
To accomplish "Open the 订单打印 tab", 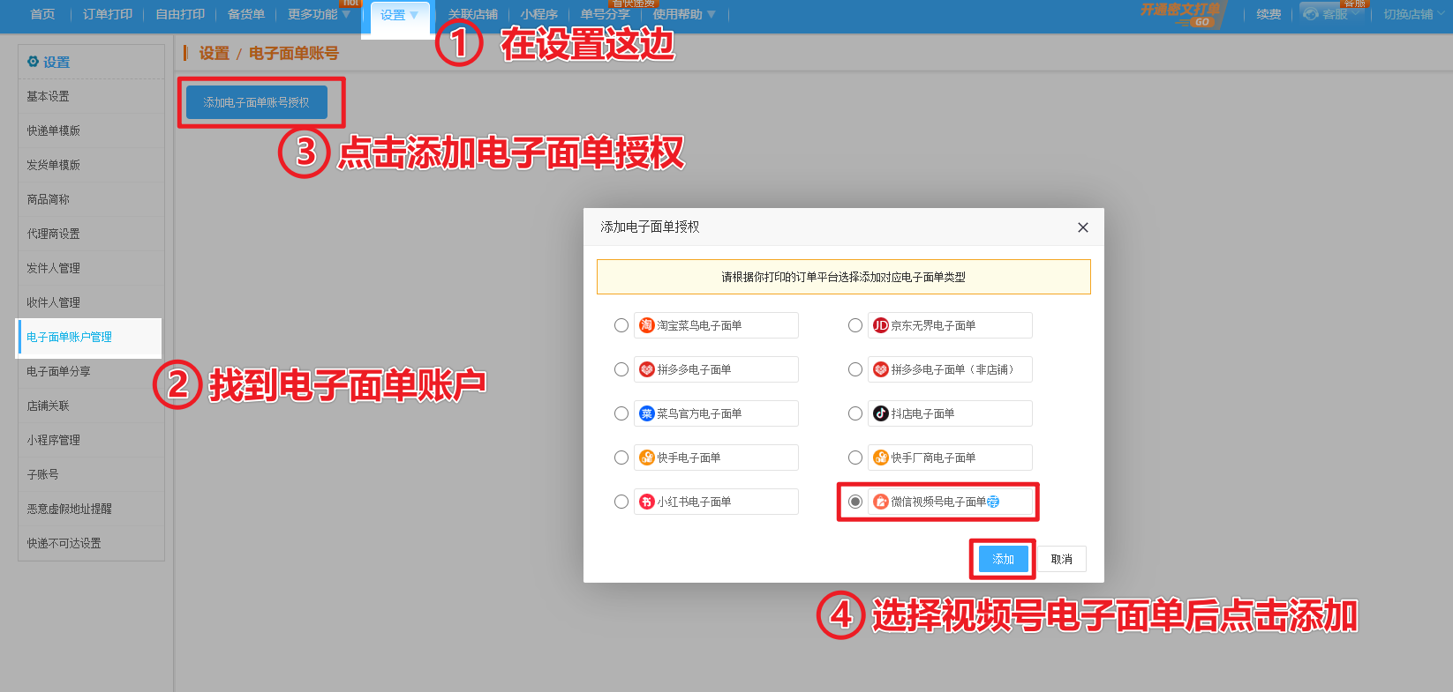I will click(x=108, y=14).
